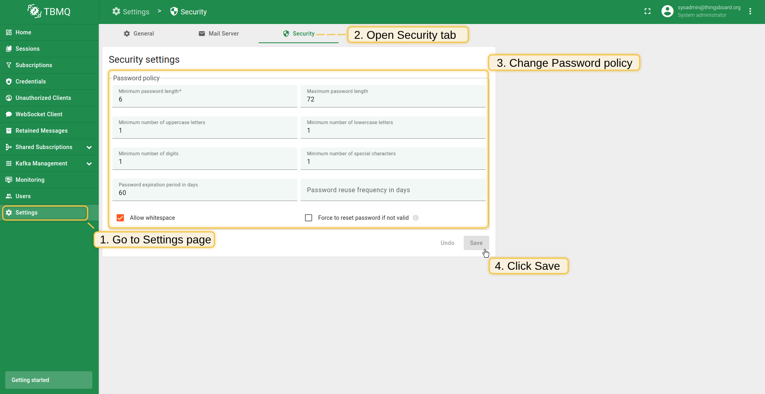Open the three-dot more options menu
765x394 pixels.
click(x=750, y=12)
